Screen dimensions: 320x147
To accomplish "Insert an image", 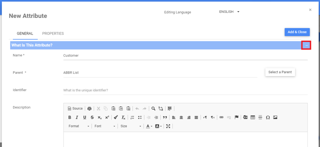I will (275, 117).
